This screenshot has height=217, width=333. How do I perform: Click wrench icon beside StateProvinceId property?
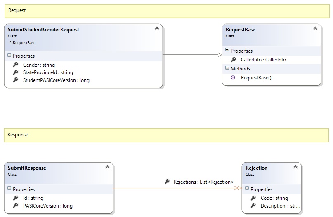[16, 72]
